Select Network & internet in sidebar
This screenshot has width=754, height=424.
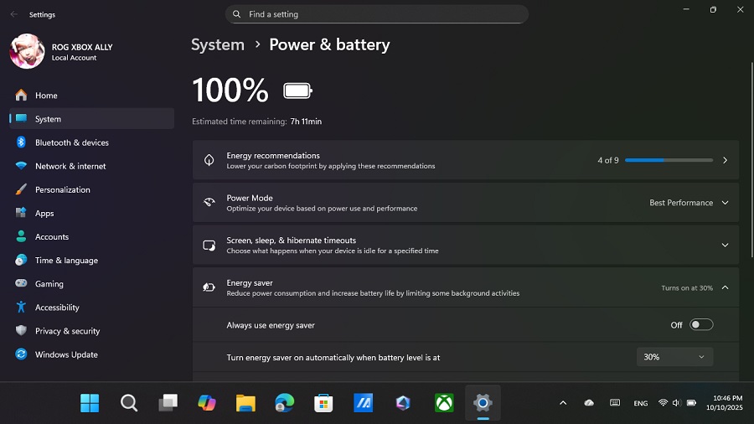pyautogui.click(x=70, y=166)
